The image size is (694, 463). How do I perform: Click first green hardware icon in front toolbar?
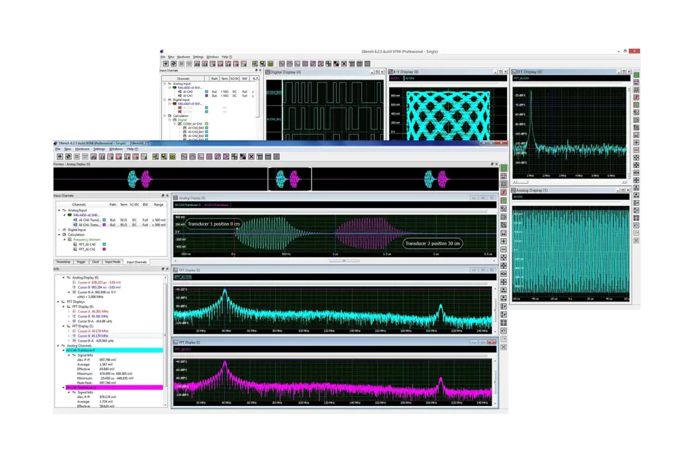[155, 157]
